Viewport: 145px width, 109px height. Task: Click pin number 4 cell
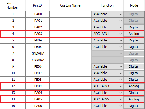pos(13,34)
